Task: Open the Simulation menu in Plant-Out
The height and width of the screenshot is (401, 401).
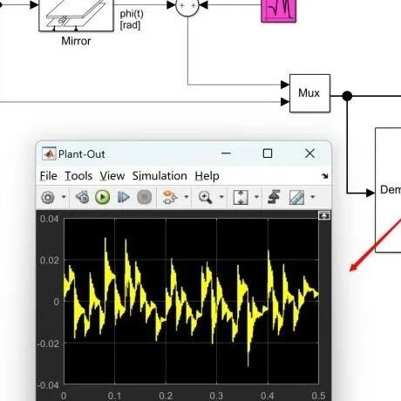Action: 160,176
